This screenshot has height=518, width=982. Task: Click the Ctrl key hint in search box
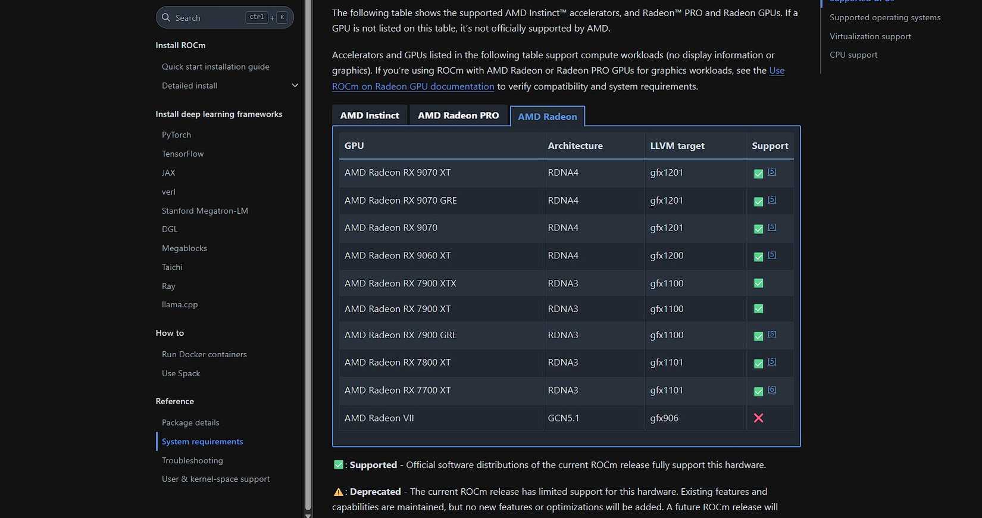(x=257, y=17)
